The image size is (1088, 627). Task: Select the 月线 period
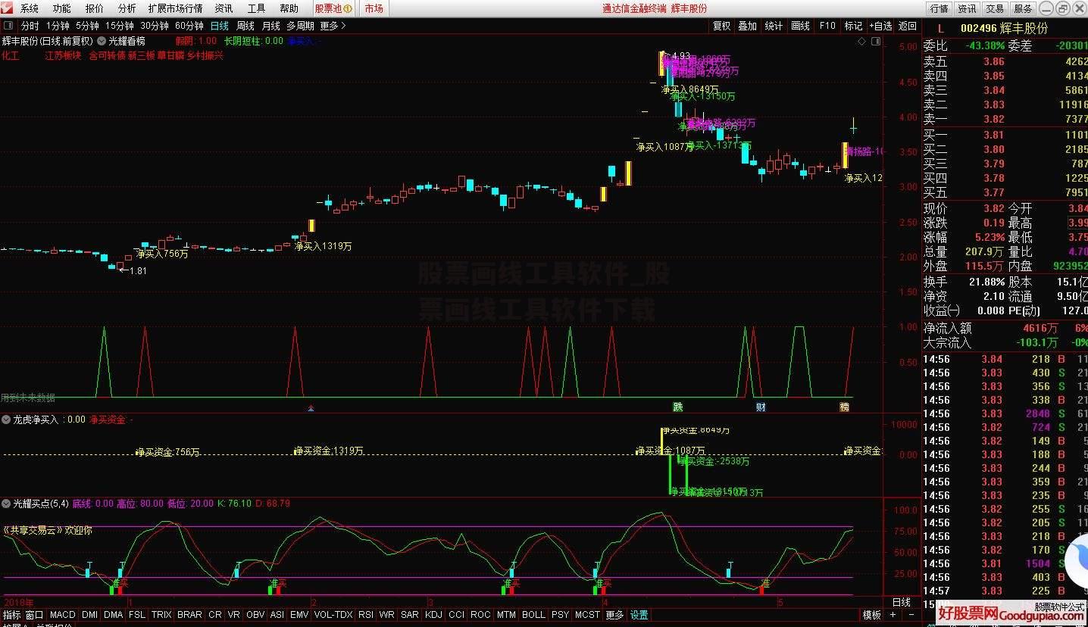click(271, 26)
